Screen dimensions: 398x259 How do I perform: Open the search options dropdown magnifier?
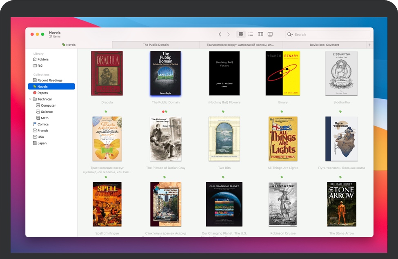click(290, 34)
